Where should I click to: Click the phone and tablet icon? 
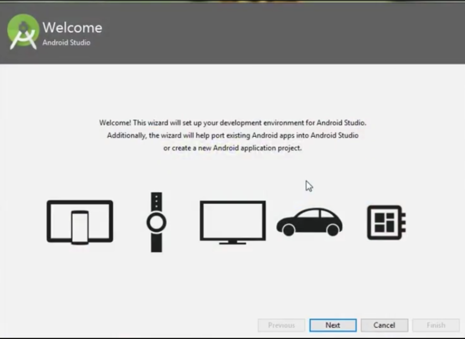click(80, 222)
